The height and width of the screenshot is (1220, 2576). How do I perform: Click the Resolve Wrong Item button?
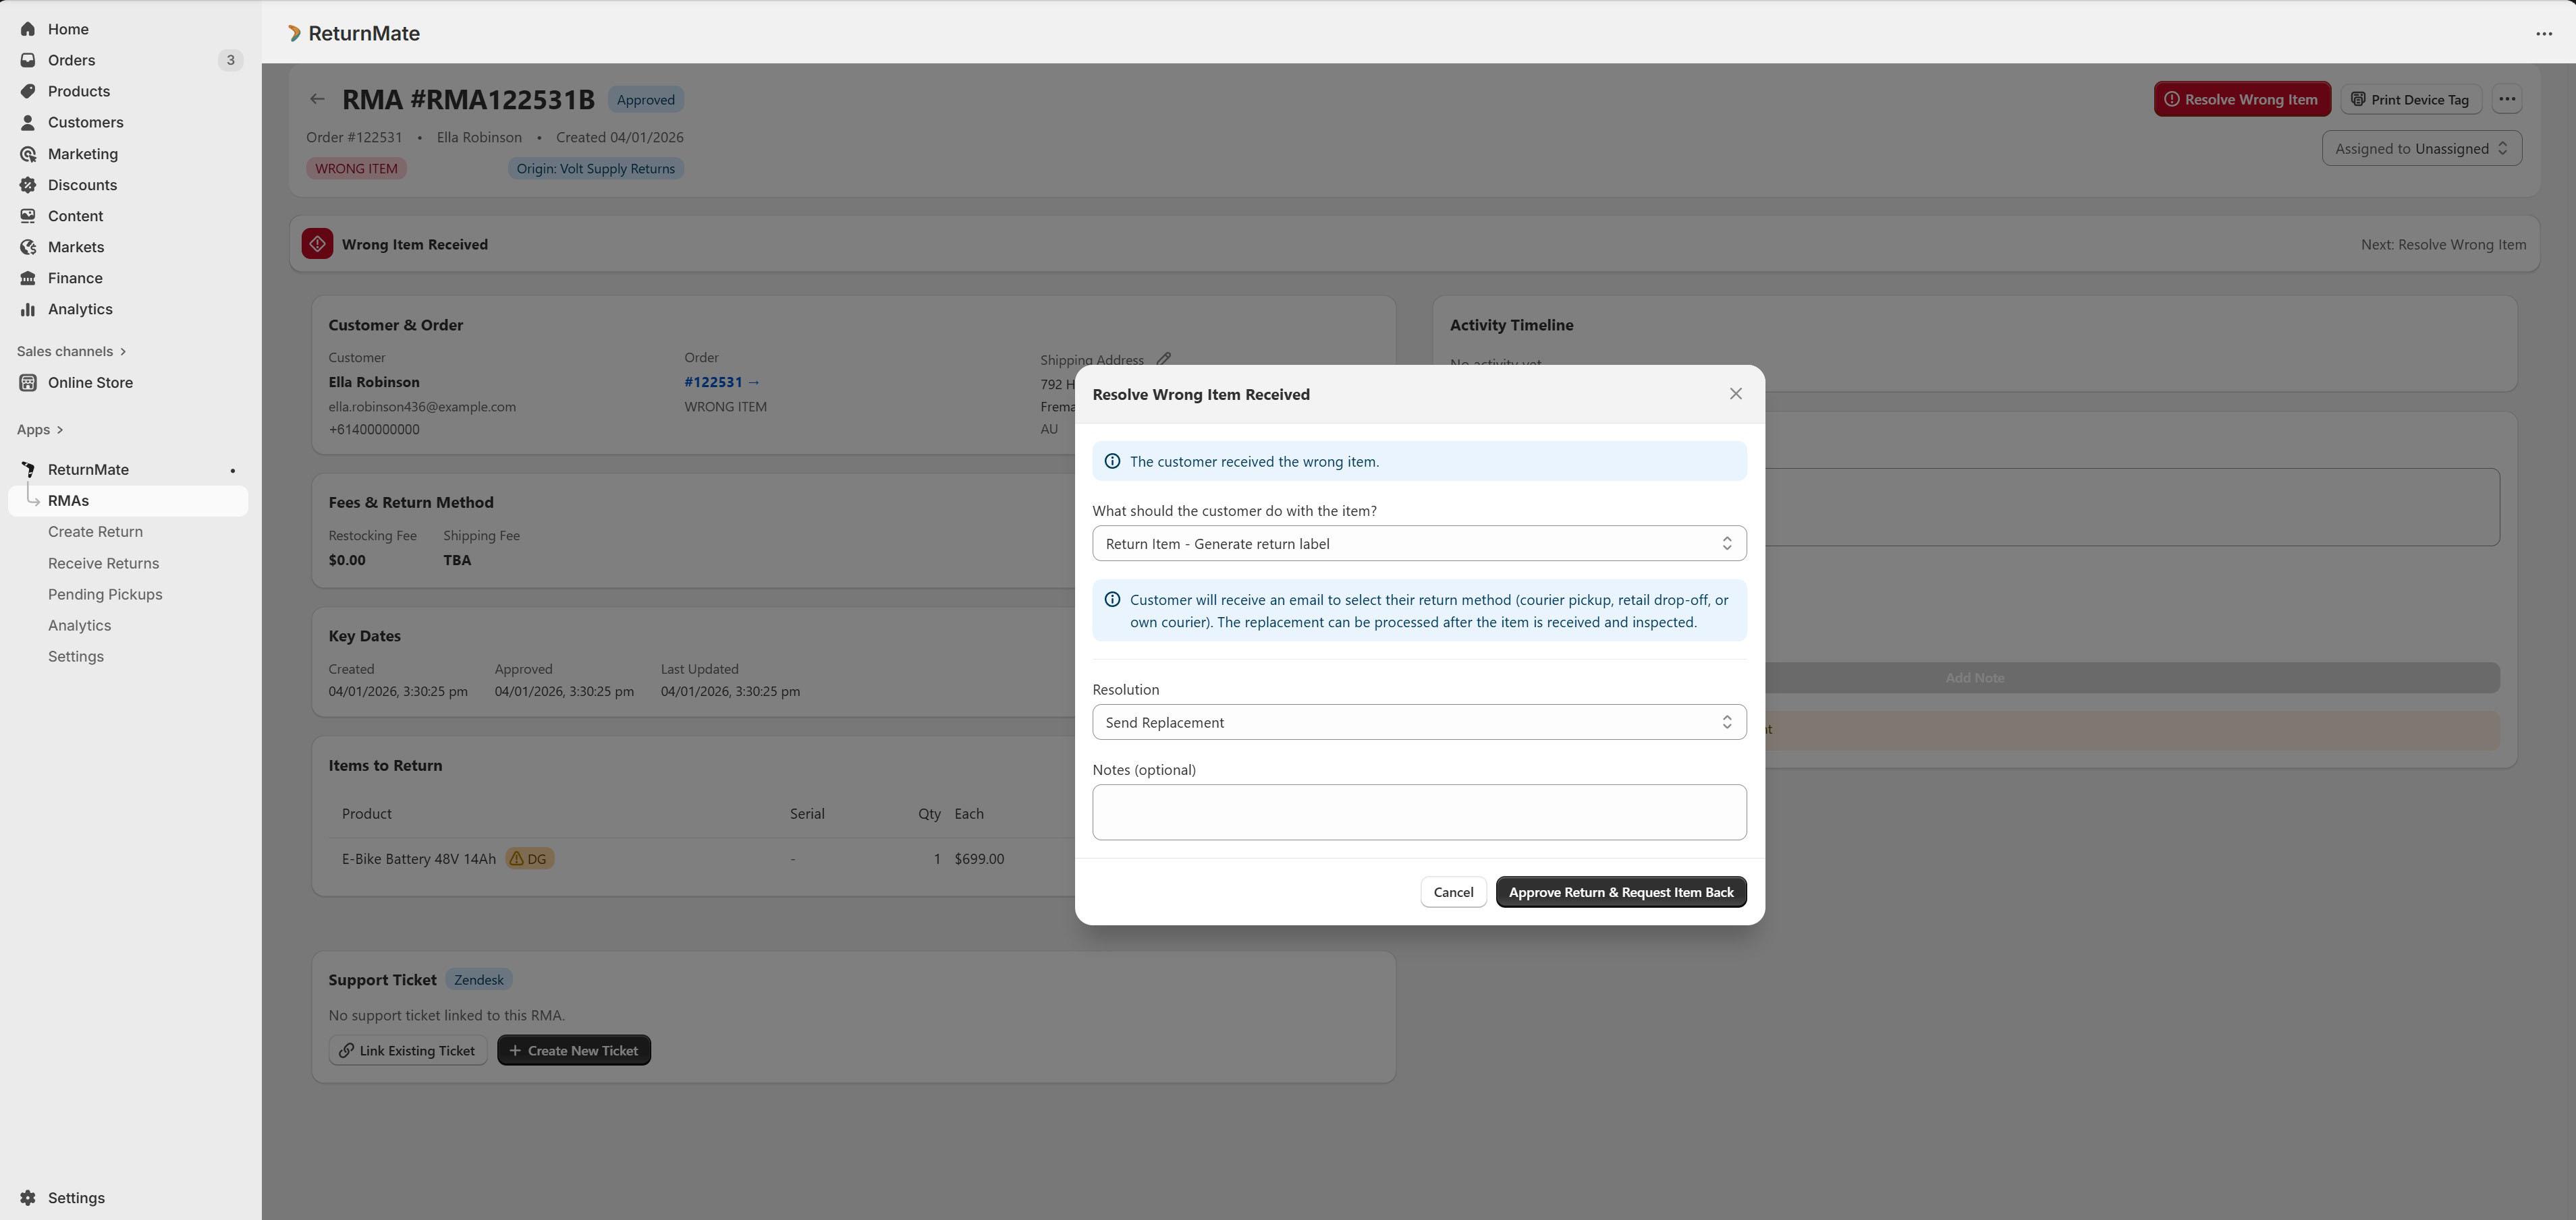coord(2241,99)
